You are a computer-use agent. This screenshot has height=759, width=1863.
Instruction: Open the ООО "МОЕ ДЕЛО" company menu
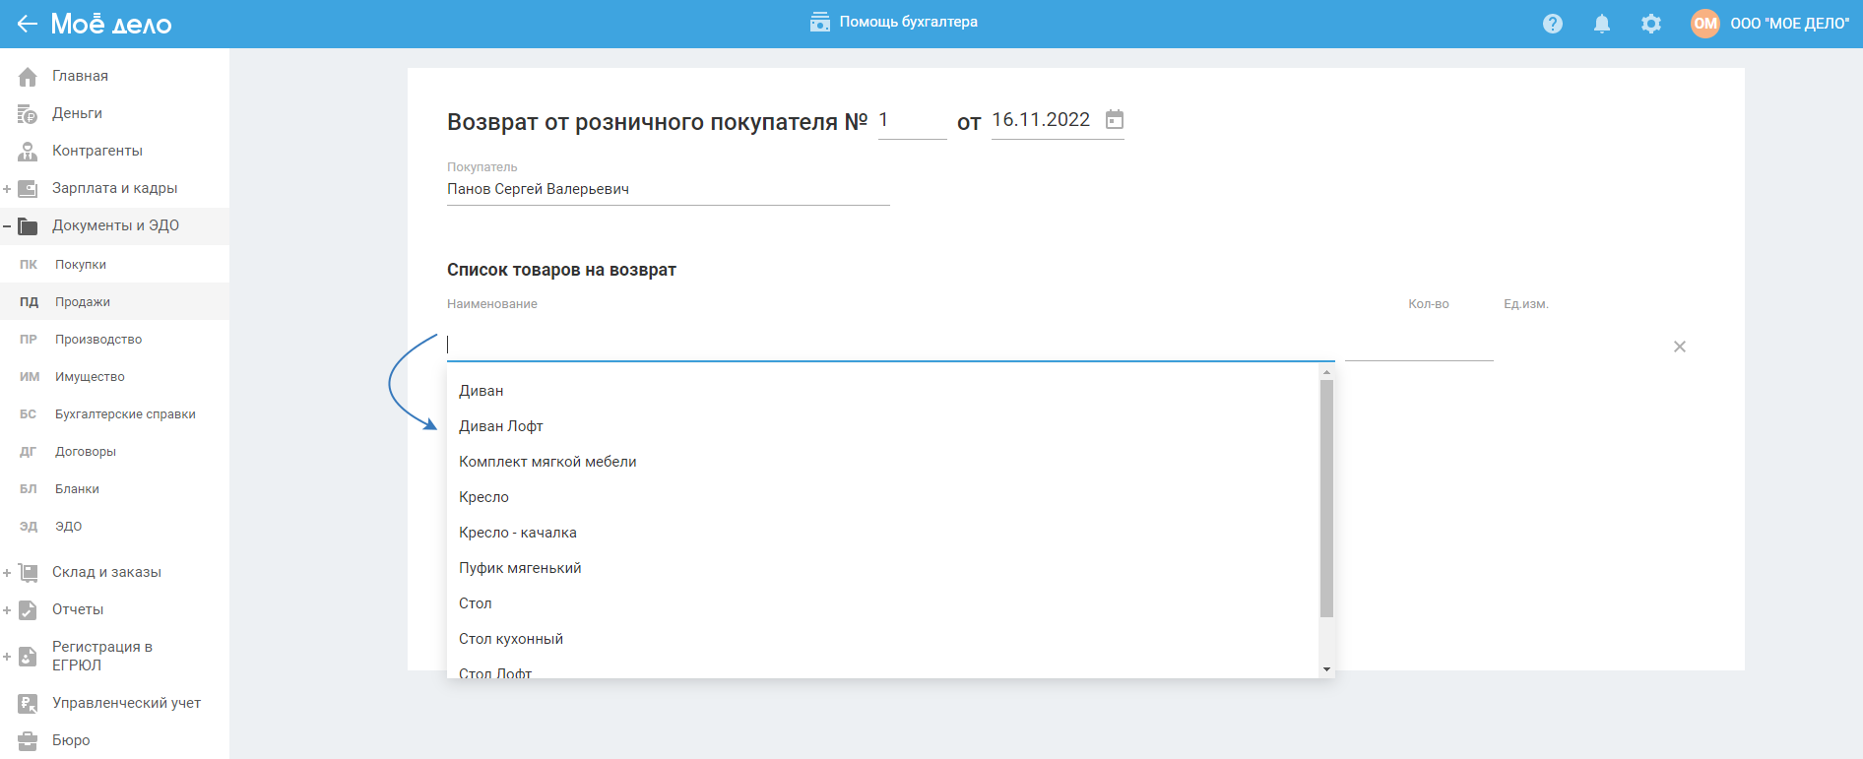[1790, 24]
